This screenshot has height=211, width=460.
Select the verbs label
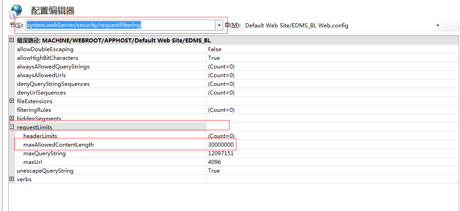(x=24, y=179)
